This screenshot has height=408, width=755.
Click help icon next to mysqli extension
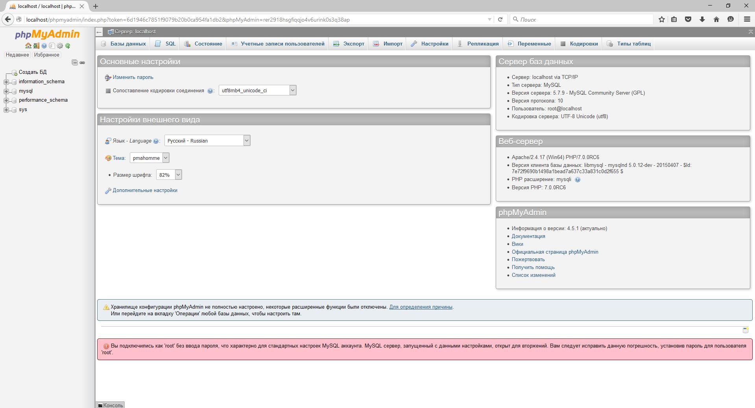click(x=577, y=179)
